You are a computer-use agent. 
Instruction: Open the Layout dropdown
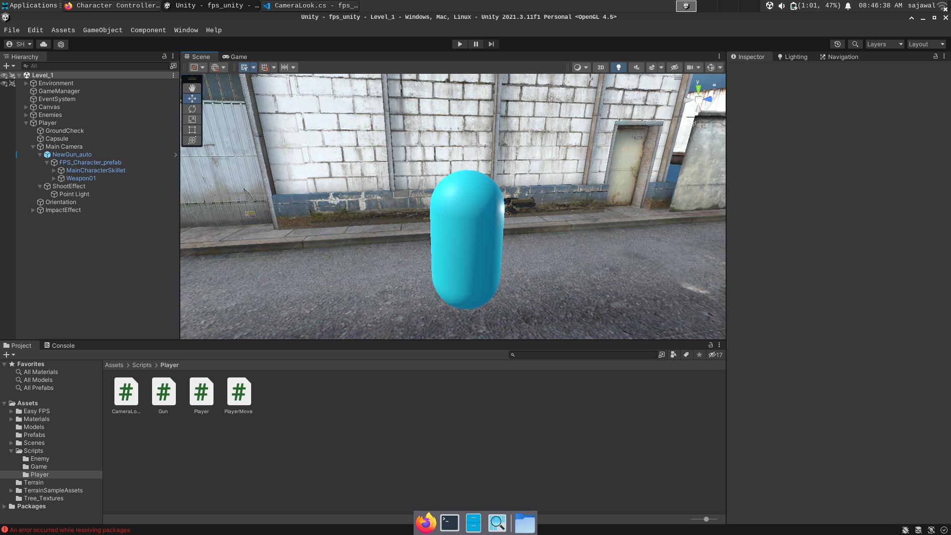[926, 44]
